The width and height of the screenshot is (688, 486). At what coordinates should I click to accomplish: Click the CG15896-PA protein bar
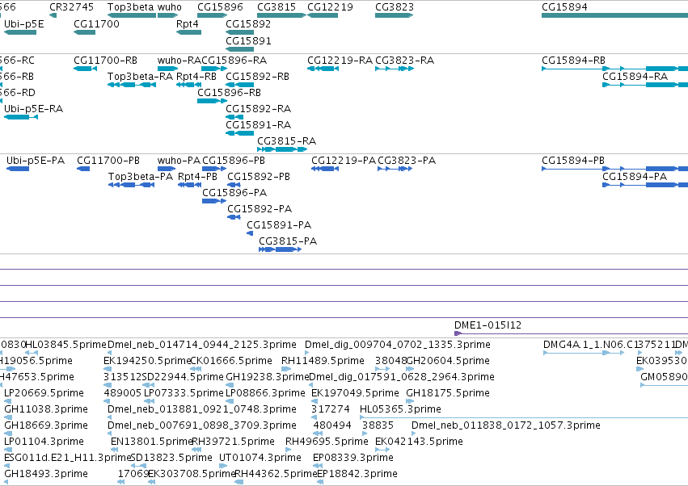pyautogui.click(x=213, y=201)
